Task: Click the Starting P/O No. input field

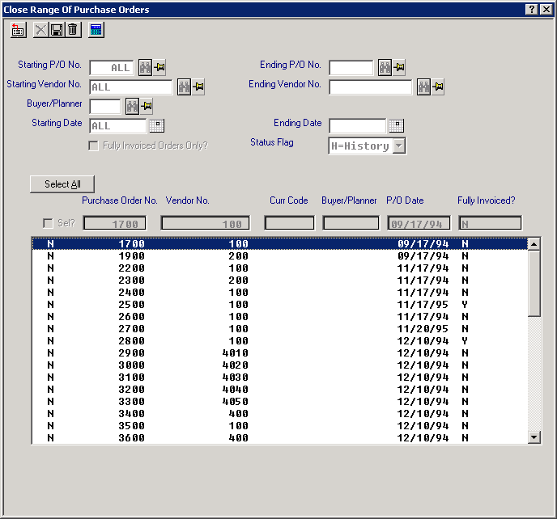Action: point(112,68)
